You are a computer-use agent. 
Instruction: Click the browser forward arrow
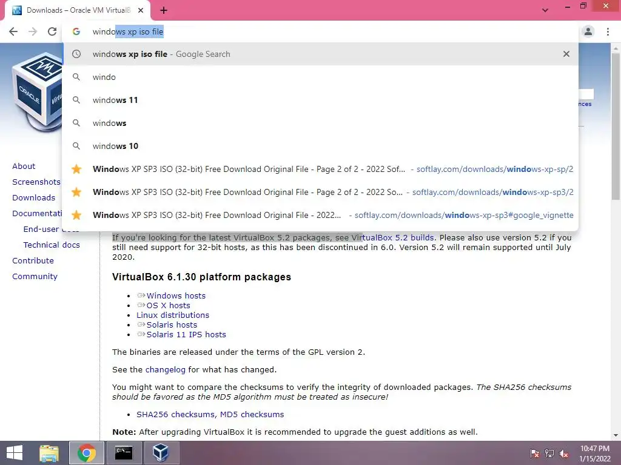tap(33, 31)
